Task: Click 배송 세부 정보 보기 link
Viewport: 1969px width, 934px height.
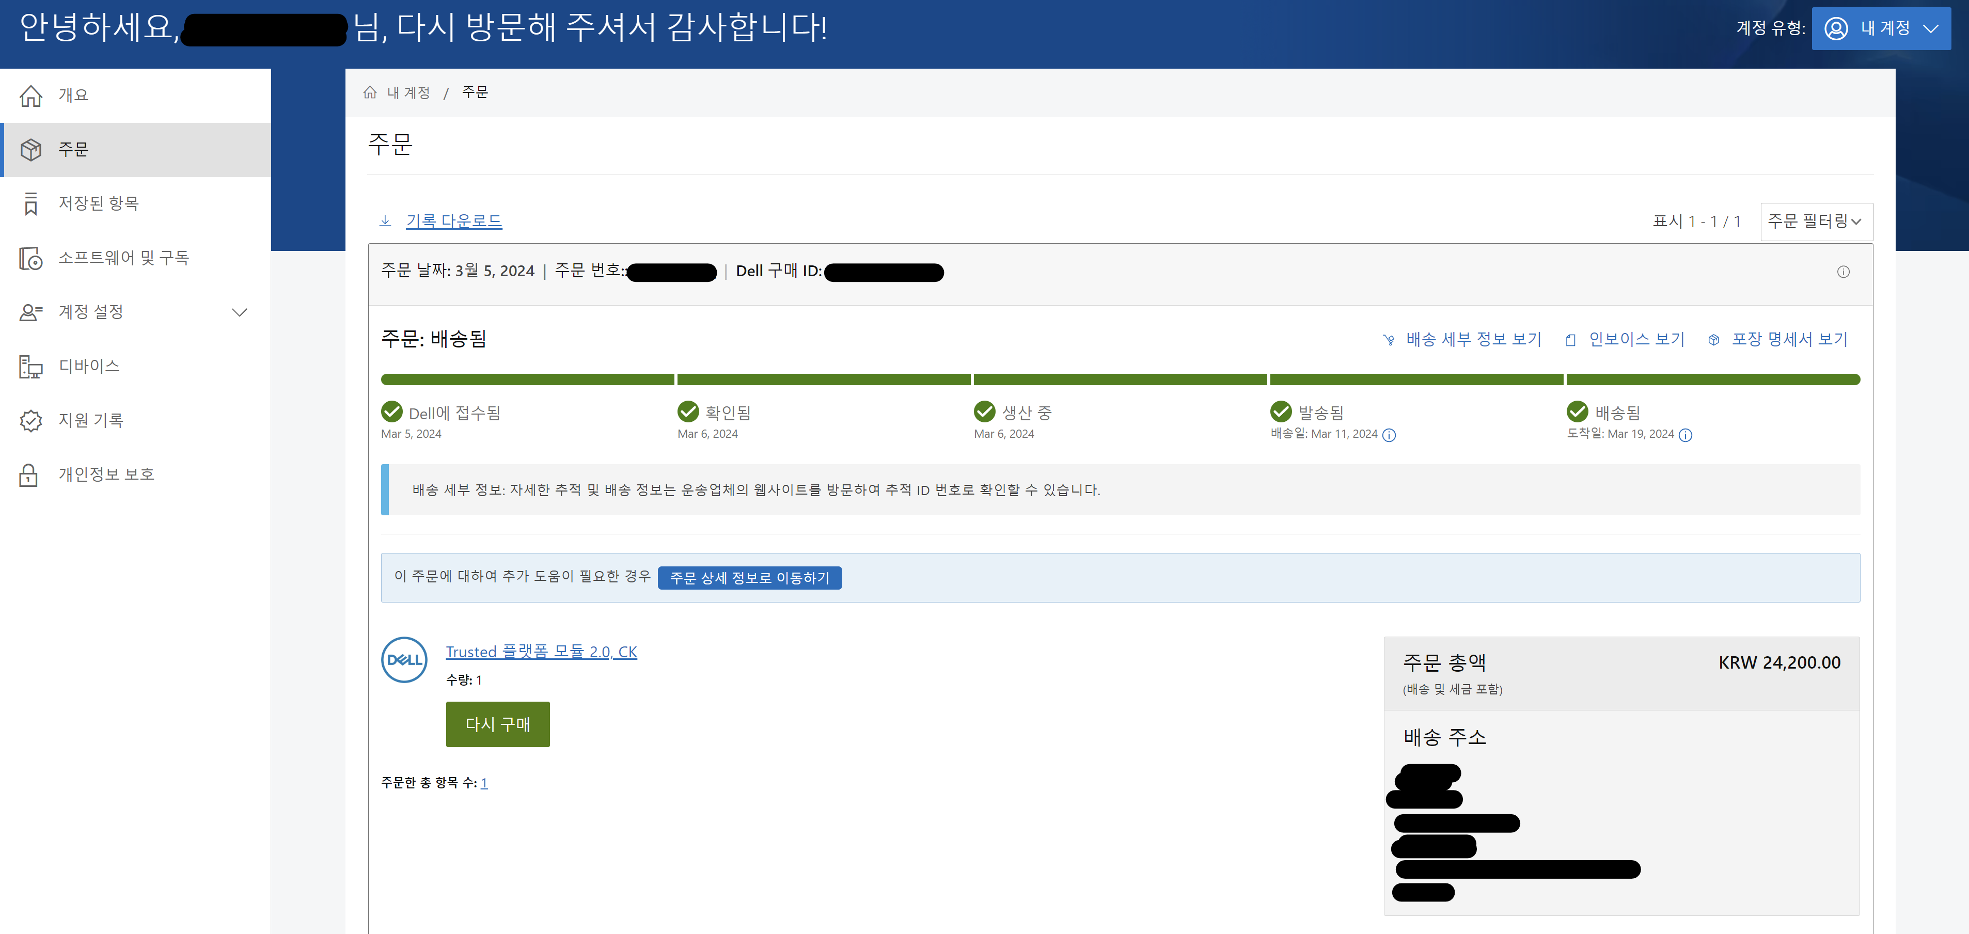Action: [x=1474, y=339]
